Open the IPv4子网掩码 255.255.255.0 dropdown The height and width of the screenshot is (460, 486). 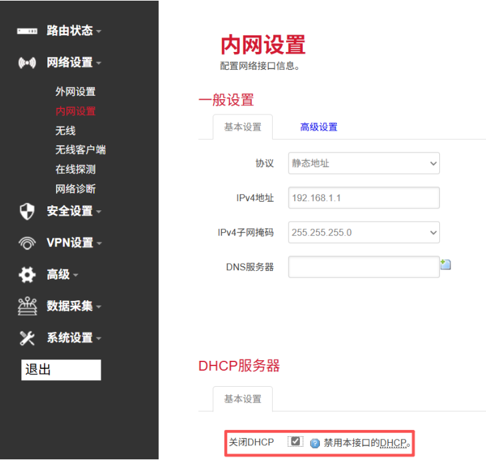point(364,232)
